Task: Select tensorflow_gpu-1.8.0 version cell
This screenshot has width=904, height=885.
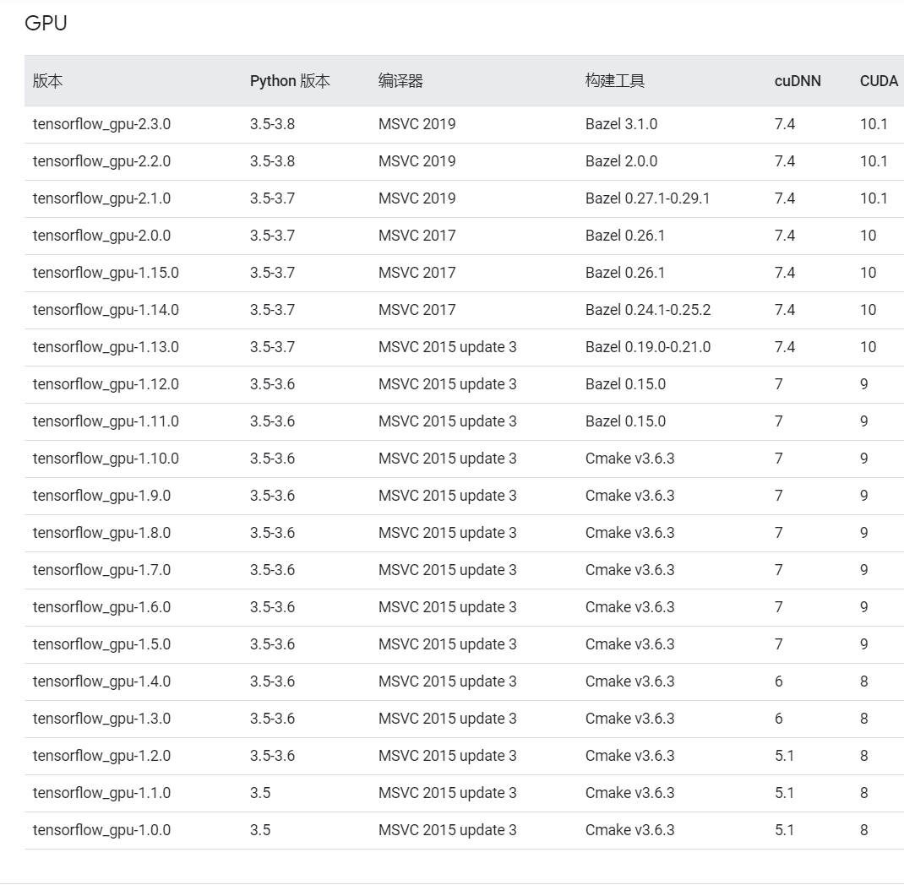Action: (x=101, y=533)
